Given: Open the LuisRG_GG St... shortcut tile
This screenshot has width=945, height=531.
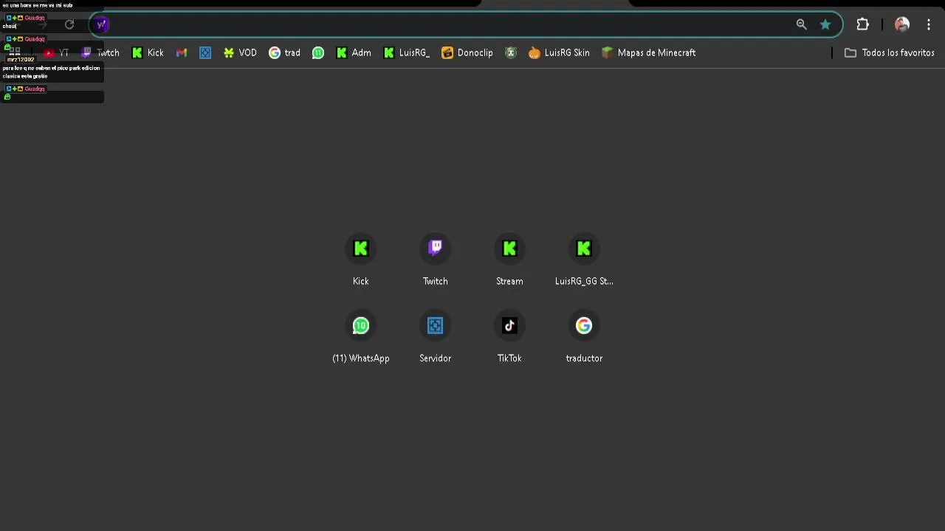Looking at the screenshot, I should (x=584, y=260).
